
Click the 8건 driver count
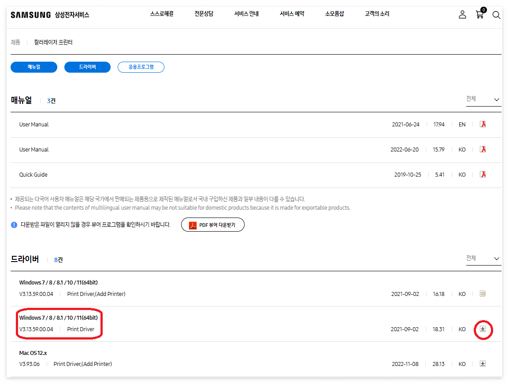coord(59,260)
